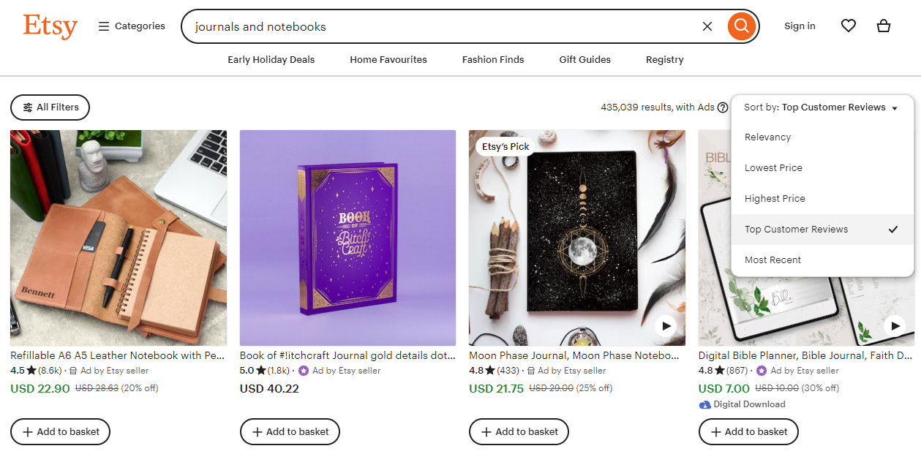Click the Etsy logo
Screen dimensions: 921x454
pyautogui.click(x=50, y=26)
